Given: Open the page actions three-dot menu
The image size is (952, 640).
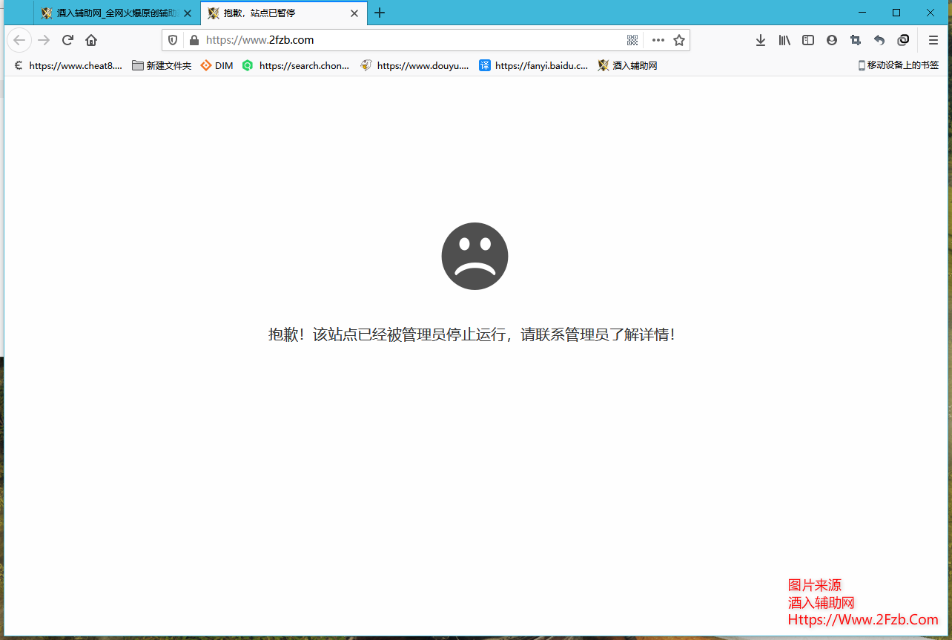Looking at the screenshot, I should pos(657,40).
